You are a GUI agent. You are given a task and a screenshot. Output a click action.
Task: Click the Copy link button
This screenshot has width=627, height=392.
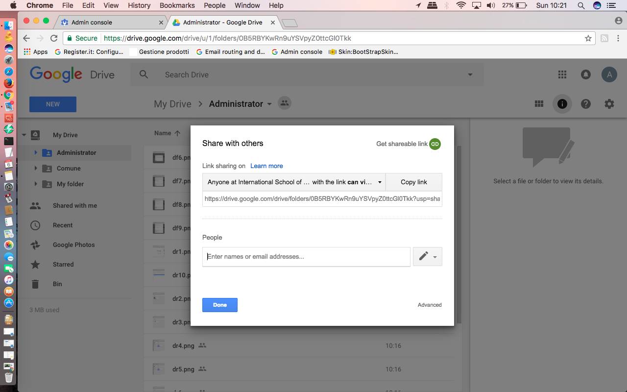(414, 182)
